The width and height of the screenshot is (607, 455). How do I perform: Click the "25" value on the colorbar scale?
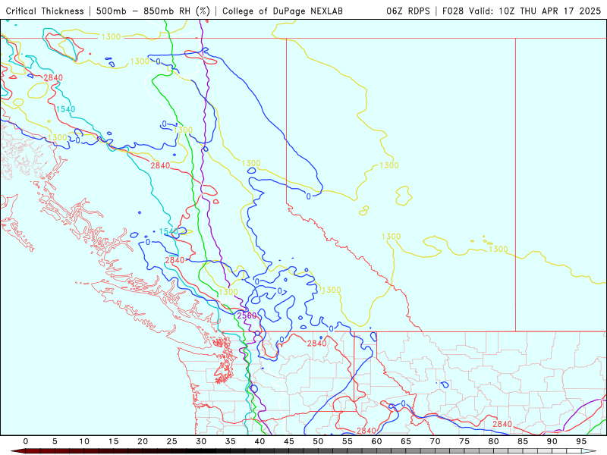[x=172, y=441]
